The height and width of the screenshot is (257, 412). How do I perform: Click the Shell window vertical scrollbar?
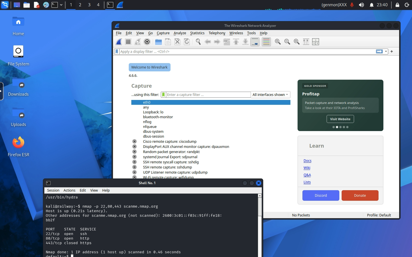260,226
